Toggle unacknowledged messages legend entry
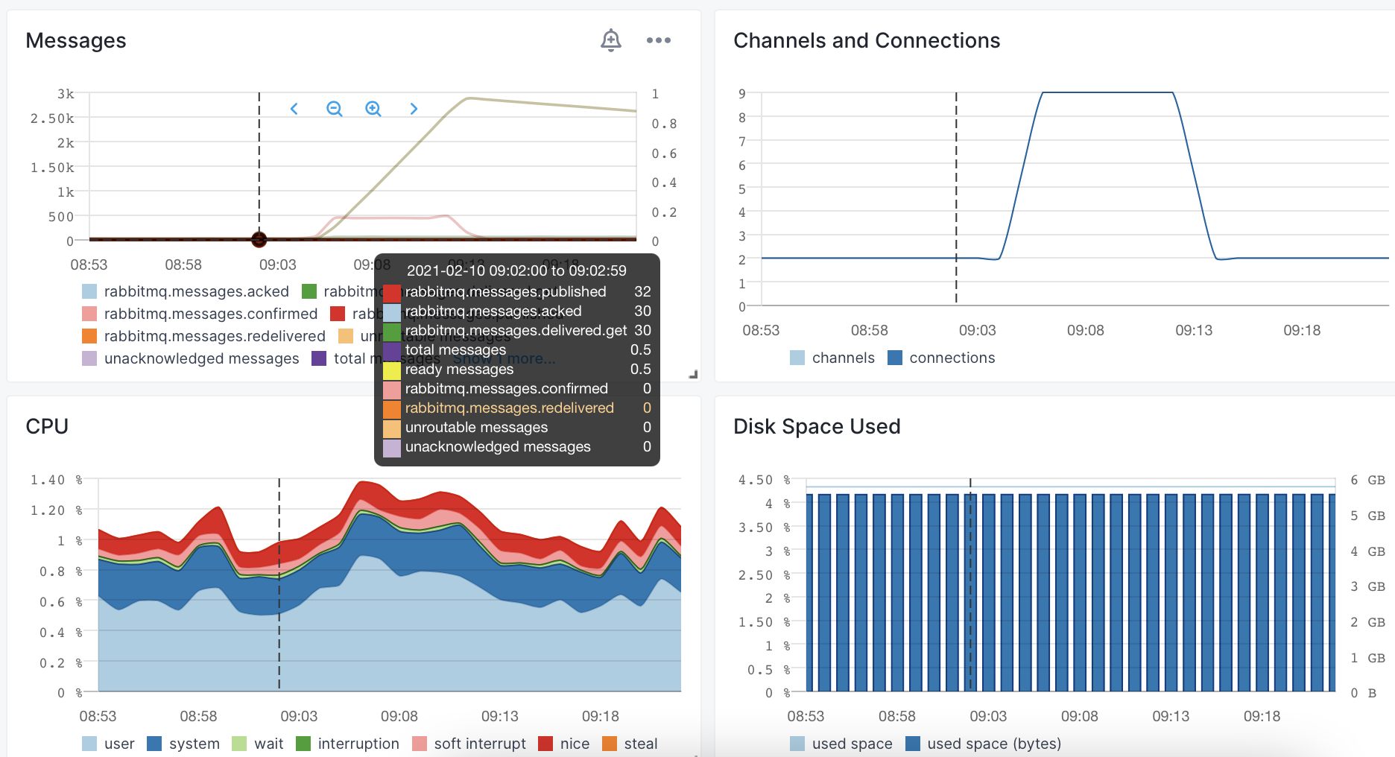 [190, 358]
